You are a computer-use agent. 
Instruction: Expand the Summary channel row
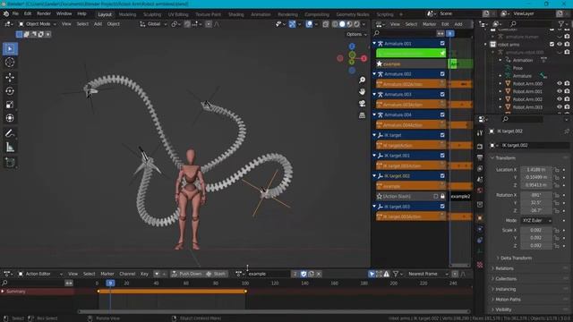point(3,292)
